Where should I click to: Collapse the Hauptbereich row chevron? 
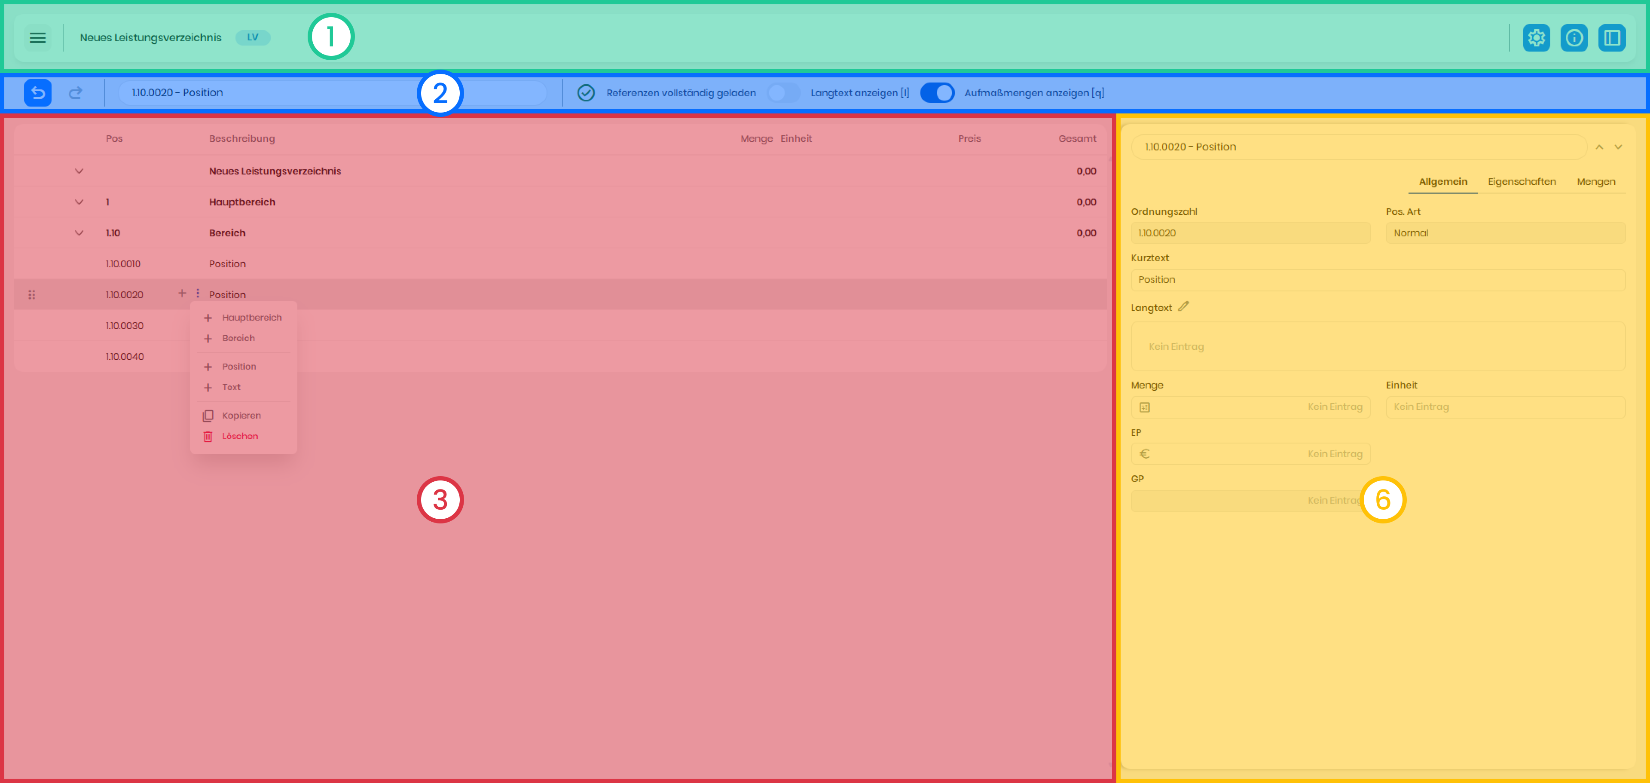click(x=79, y=202)
